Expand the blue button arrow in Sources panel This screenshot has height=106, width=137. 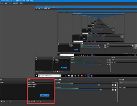tap(48, 95)
